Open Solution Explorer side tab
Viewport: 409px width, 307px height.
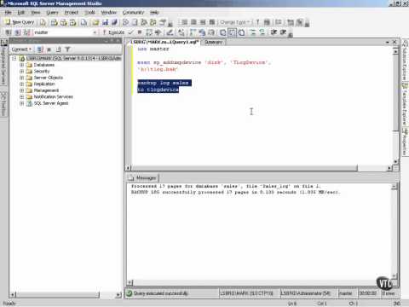tap(405, 61)
